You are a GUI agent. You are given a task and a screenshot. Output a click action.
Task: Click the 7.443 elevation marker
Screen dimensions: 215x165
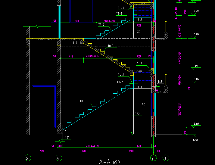pos(197,11)
